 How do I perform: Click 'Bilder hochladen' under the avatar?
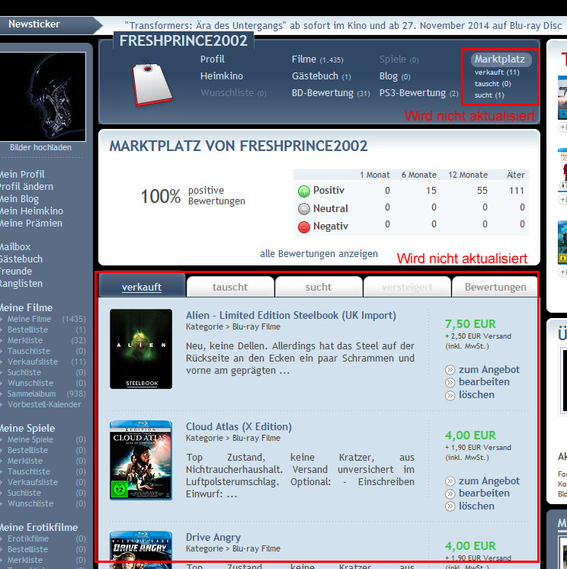(40, 147)
